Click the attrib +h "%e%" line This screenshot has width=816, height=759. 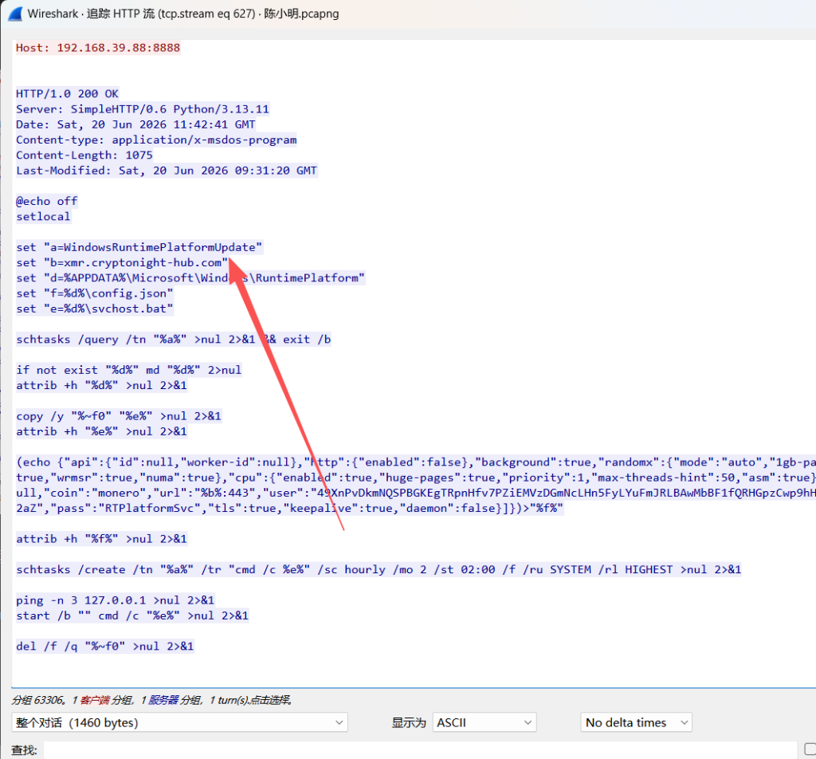click(101, 431)
